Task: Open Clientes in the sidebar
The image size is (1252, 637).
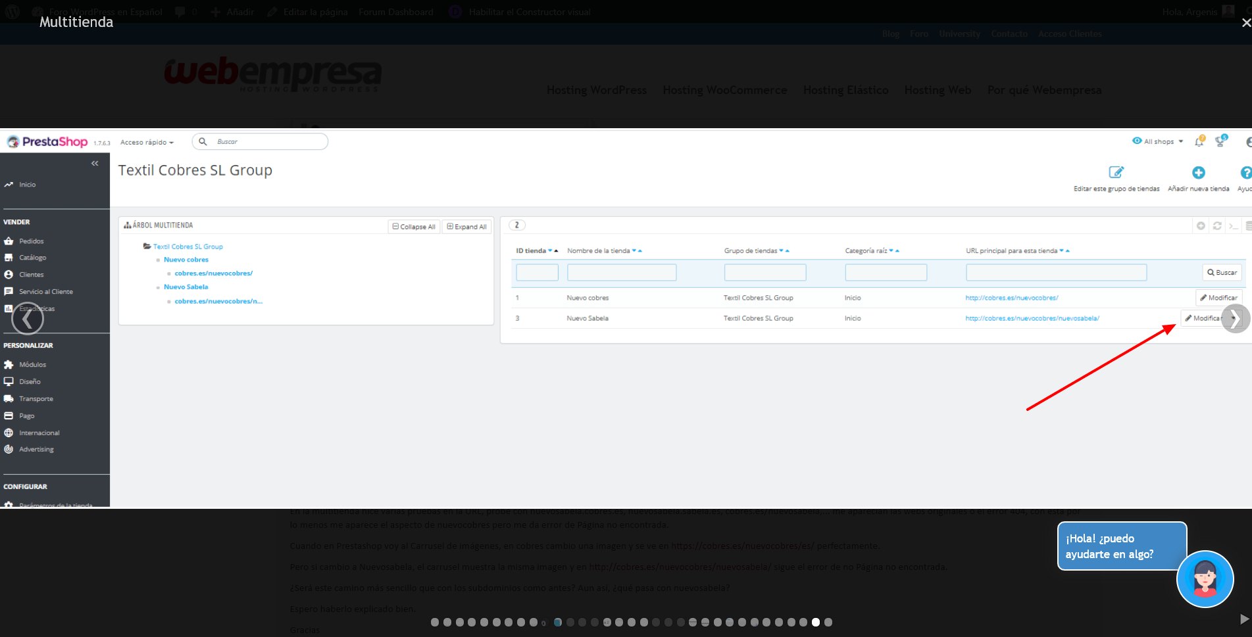Action: (31, 275)
